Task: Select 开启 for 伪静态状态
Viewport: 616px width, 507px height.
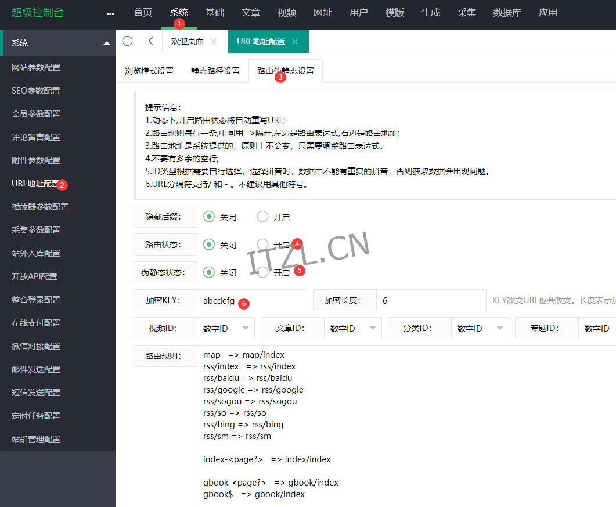Action: pyautogui.click(x=263, y=272)
